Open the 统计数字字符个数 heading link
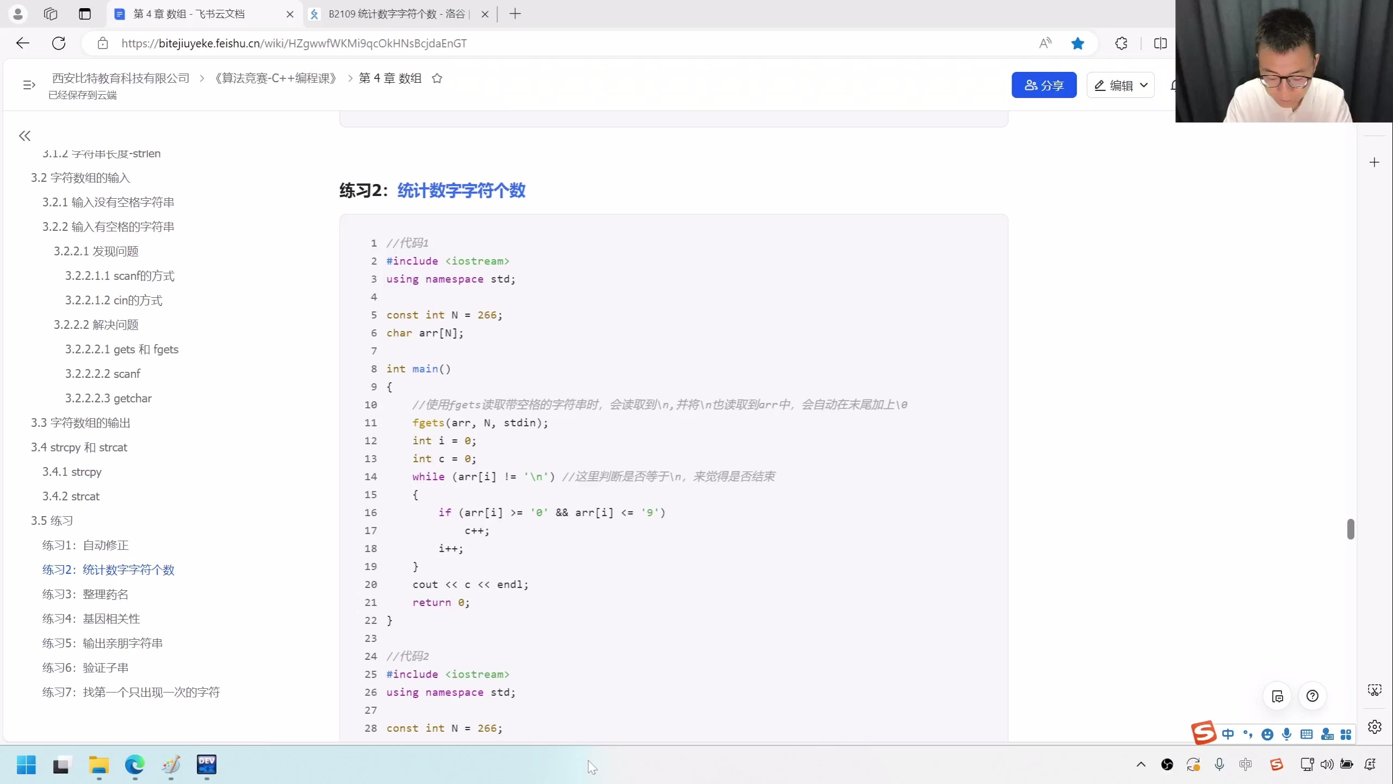Image resolution: width=1393 pixels, height=784 pixels. click(x=461, y=191)
